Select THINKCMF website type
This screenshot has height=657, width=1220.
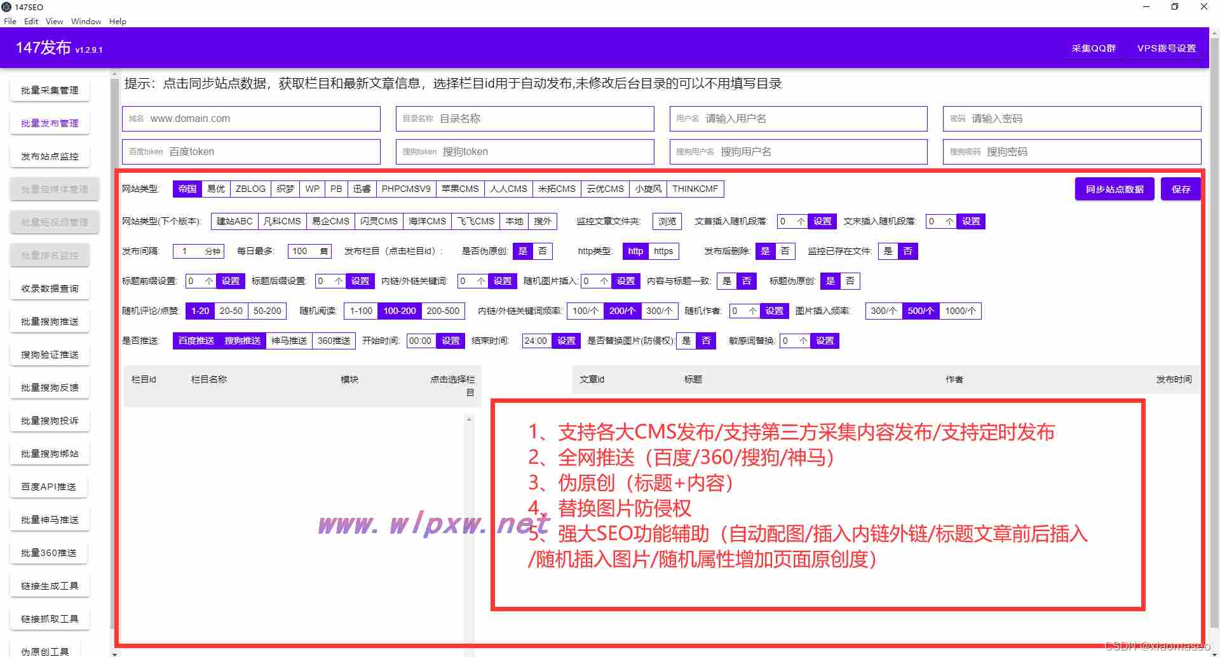[695, 189]
